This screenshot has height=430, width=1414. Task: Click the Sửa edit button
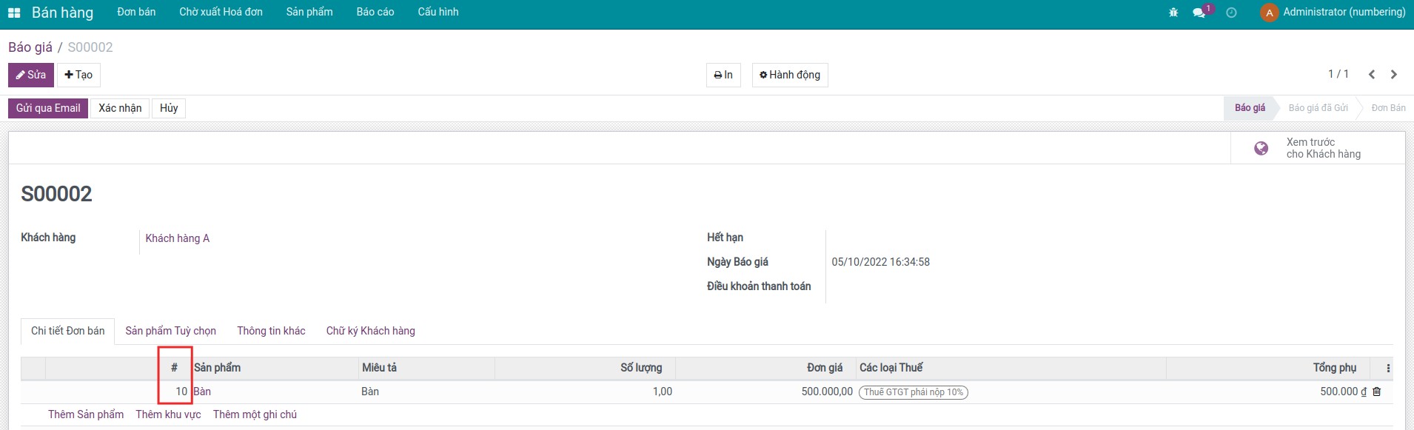[30, 75]
